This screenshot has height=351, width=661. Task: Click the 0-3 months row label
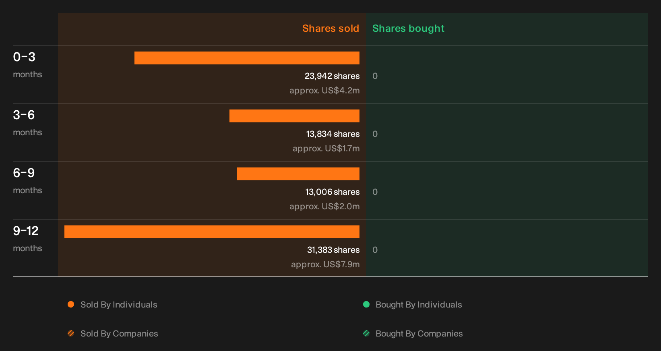pyautogui.click(x=27, y=65)
